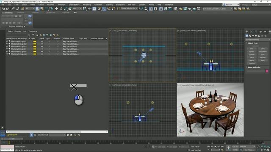Image resolution: width=271 pixels, height=152 pixels.
Task: Click the X icon in Light Explorer toolbar
Action: click(29, 35)
